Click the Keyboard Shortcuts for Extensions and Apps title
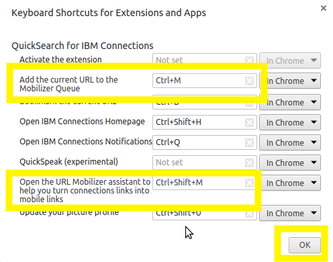This screenshot has width=333, height=262. pos(109,13)
